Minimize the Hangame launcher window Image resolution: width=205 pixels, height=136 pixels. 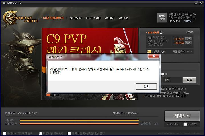[x=196, y=3]
